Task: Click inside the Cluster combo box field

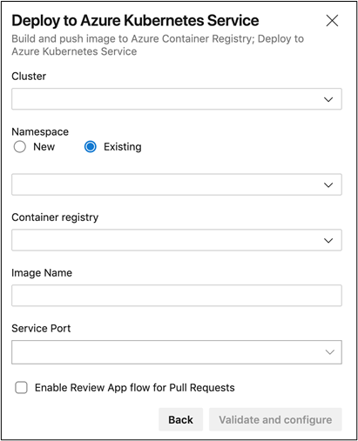Action: (x=177, y=99)
